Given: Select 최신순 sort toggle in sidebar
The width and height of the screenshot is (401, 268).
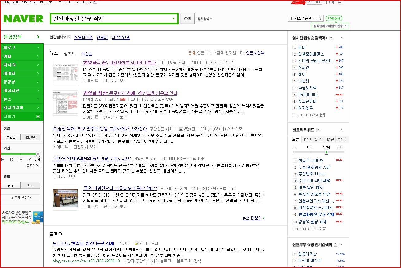Looking at the screenshot, I should click(30, 137).
